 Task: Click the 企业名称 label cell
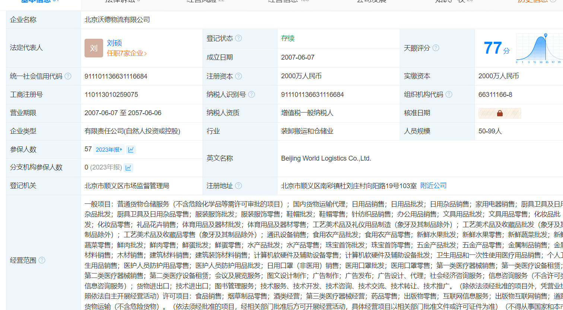point(43,20)
